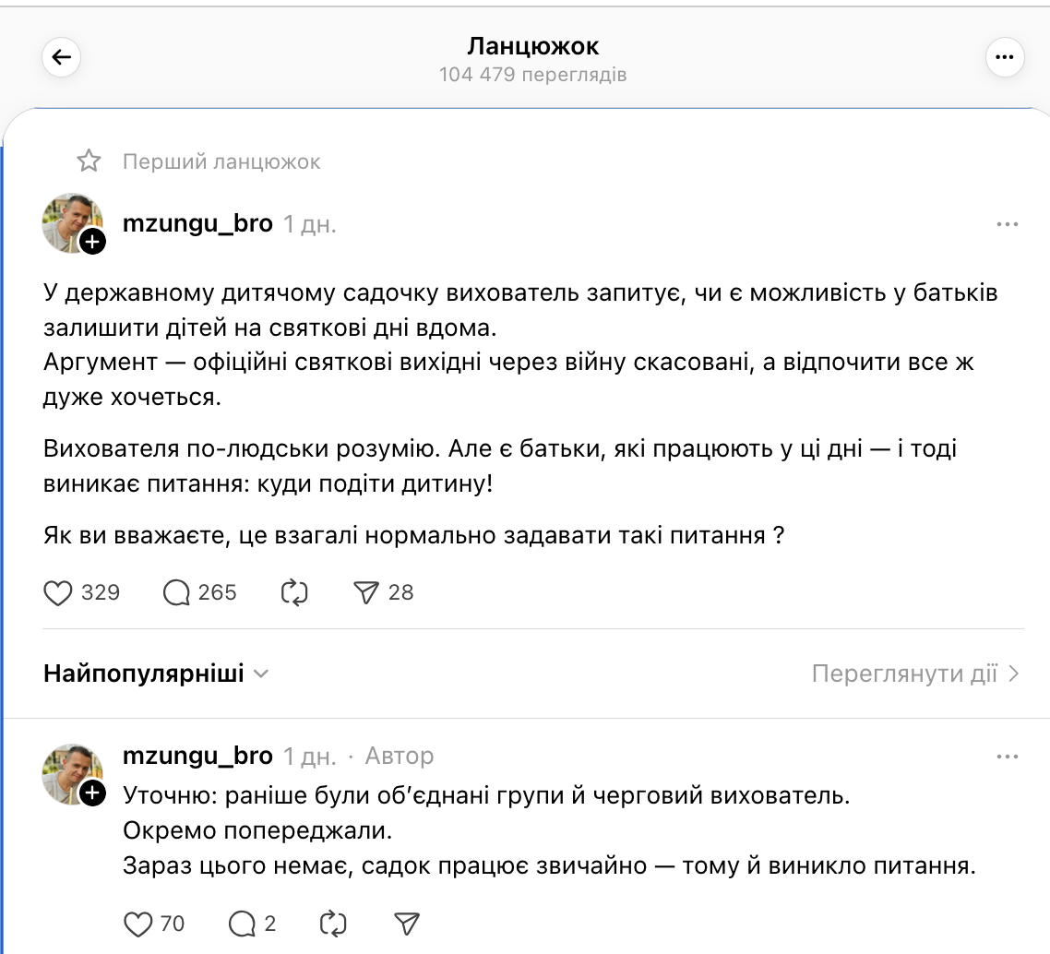Go back using the arrow button
Screen dimensions: 1050x954
pyautogui.click(x=60, y=56)
